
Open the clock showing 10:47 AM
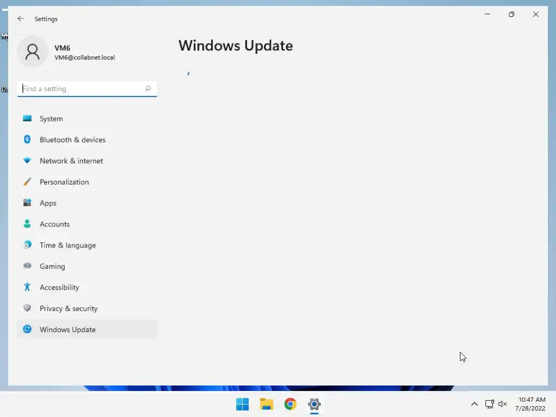[x=532, y=400]
